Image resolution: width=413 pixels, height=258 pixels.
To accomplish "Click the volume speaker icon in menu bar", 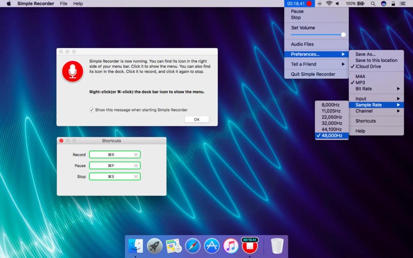I will [338, 4].
